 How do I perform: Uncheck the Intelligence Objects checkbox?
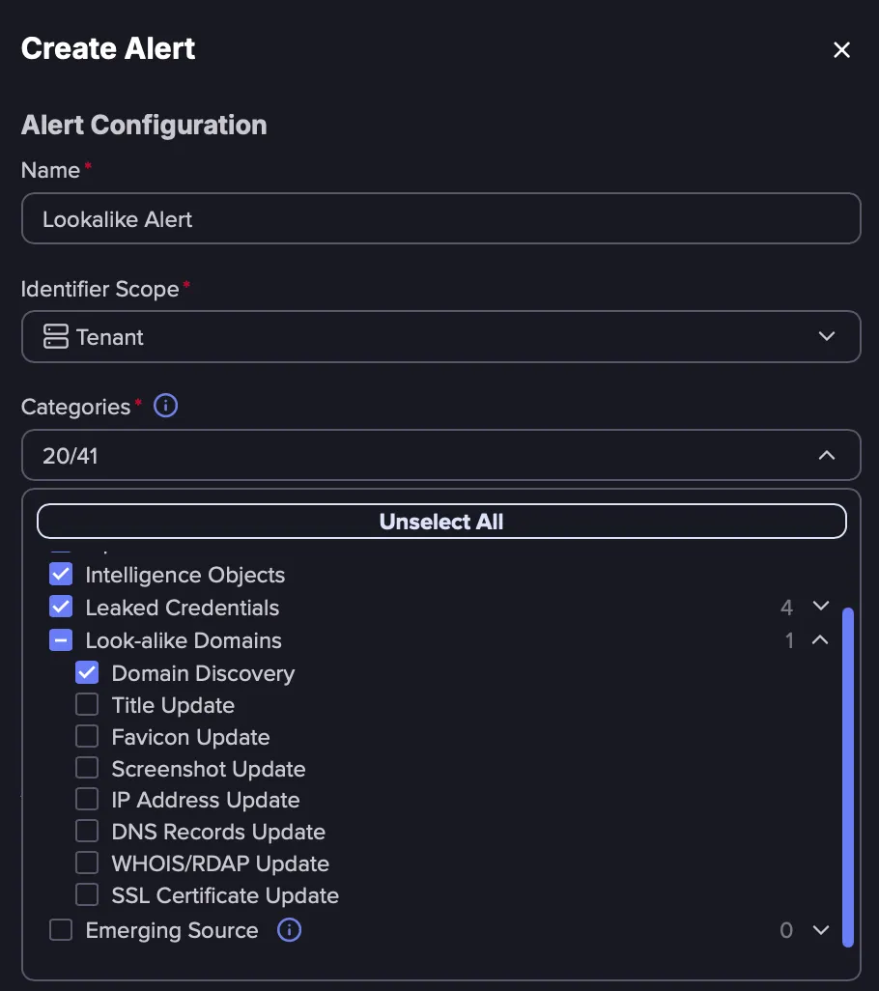coord(61,575)
